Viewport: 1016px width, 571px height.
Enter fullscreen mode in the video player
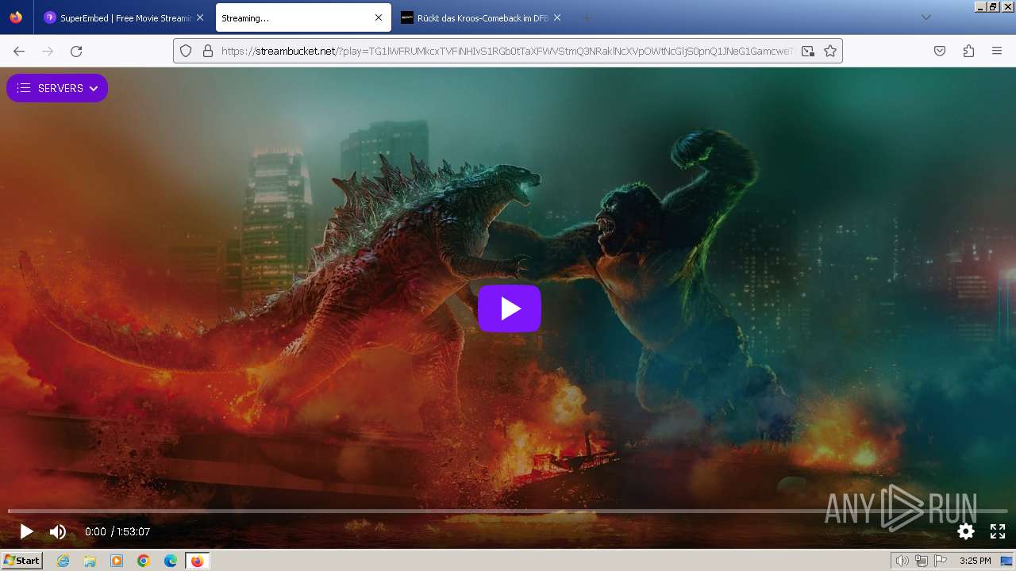point(998,531)
